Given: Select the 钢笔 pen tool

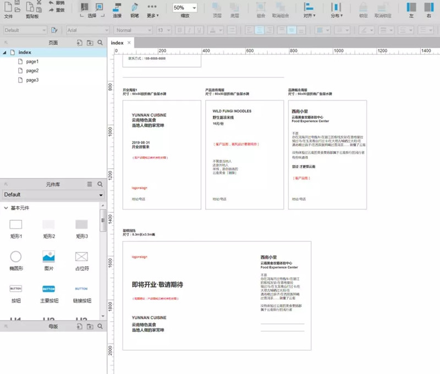Looking at the screenshot, I should pyautogui.click(x=134, y=9).
